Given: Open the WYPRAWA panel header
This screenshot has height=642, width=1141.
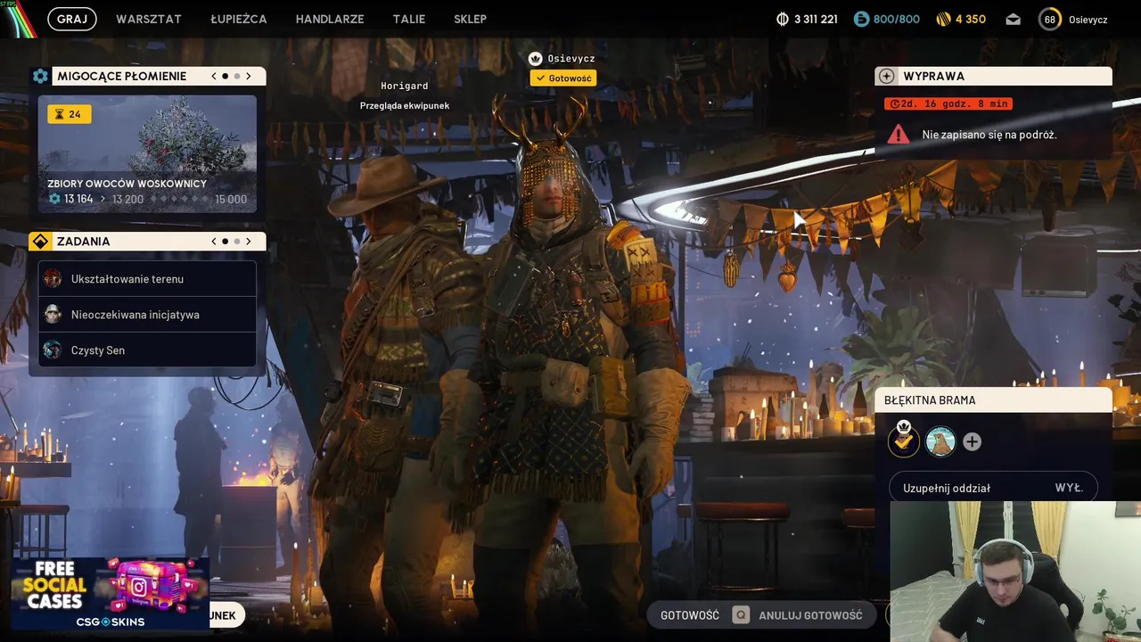Looking at the screenshot, I should click(x=994, y=76).
